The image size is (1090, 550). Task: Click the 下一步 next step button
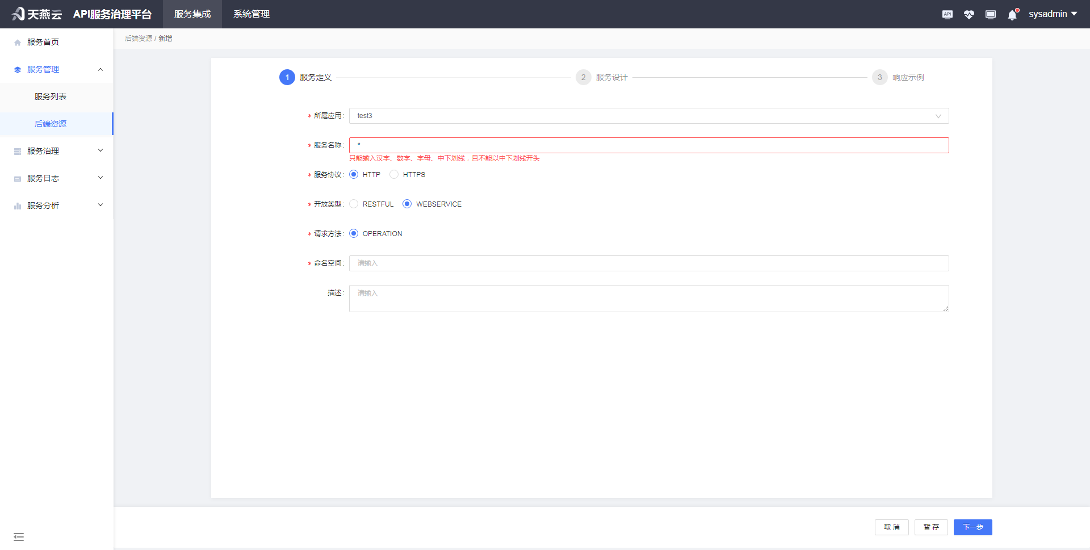pyautogui.click(x=973, y=527)
